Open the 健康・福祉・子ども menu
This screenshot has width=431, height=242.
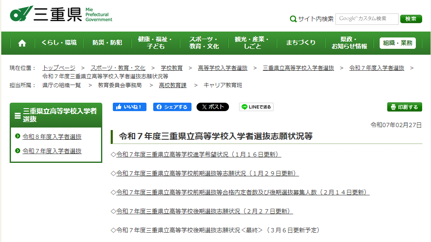155,43
